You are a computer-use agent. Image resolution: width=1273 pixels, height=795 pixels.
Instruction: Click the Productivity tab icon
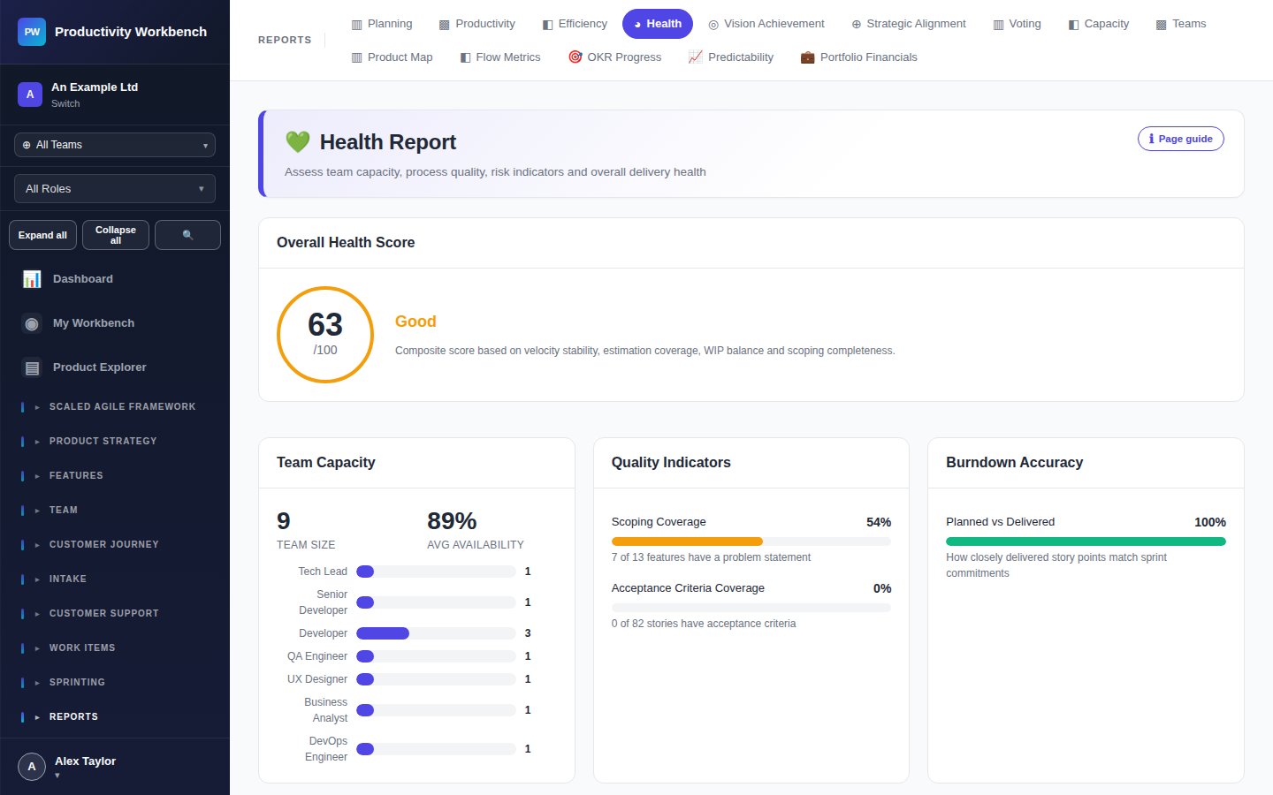[x=445, y=25]
